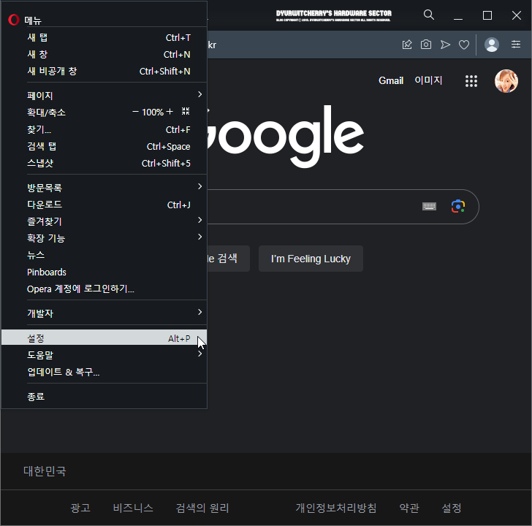Open 개인정보처리방침 footer link
This screenshot has width=532, height=526.
pyautogui.click(x=336, y=508)
